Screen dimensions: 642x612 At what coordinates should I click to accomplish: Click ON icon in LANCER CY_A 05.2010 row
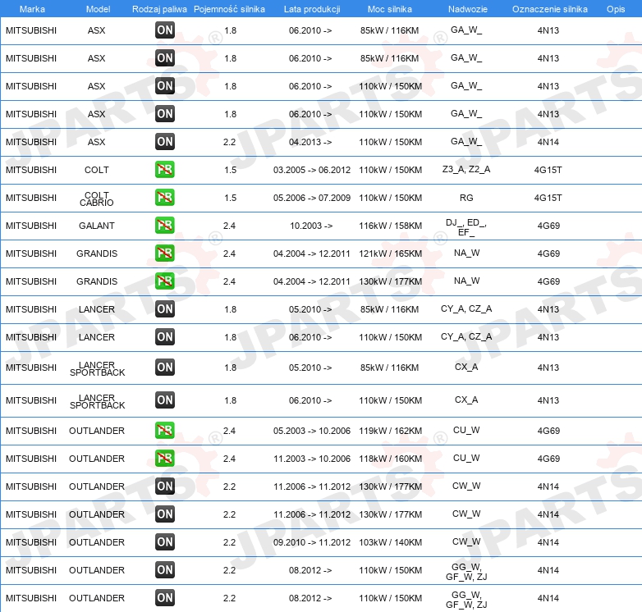click(x=164, y=308)
